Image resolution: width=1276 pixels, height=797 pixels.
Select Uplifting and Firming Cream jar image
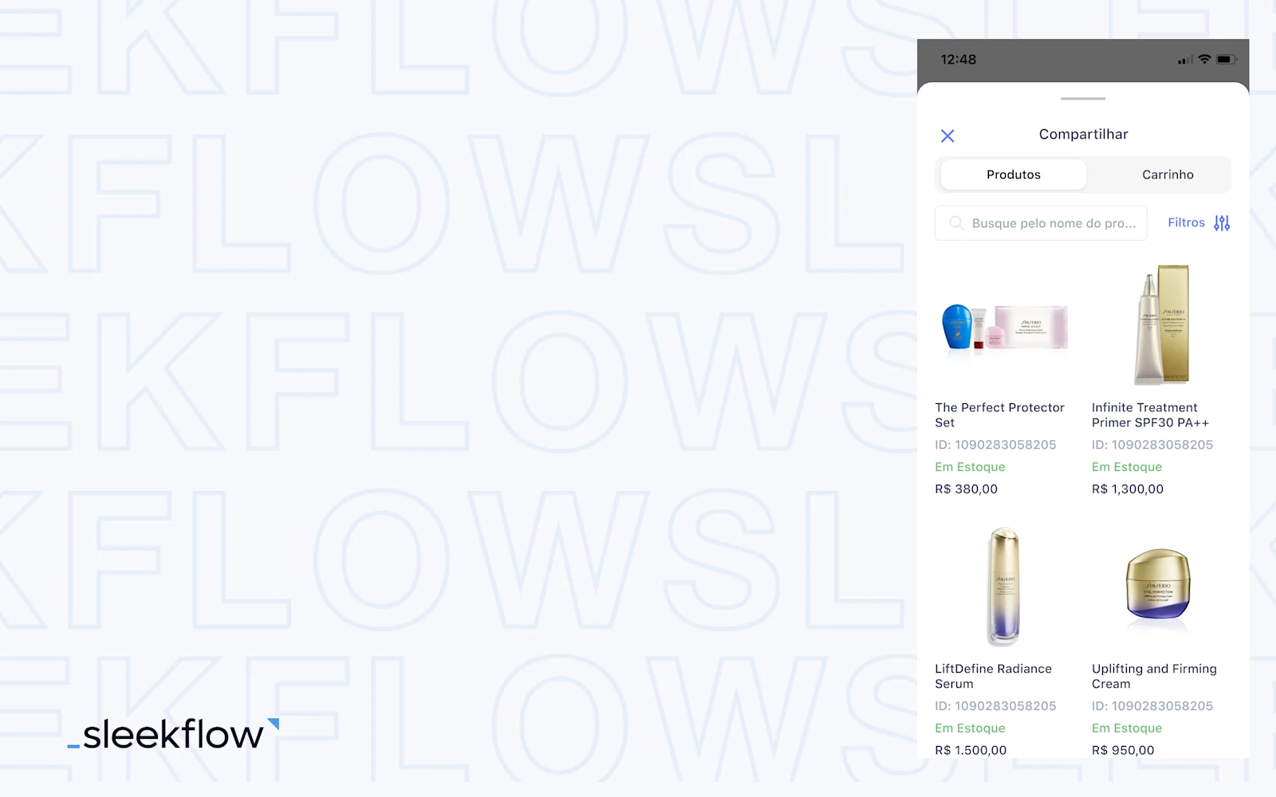tap(1158, 585)
